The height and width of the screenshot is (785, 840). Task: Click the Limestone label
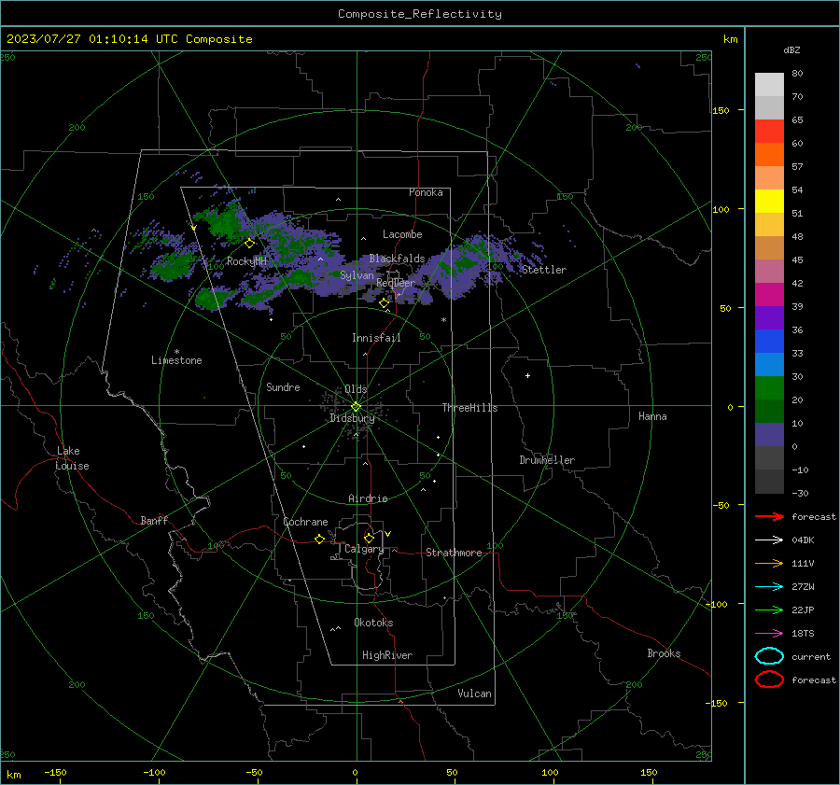click(x=176, y=360)
